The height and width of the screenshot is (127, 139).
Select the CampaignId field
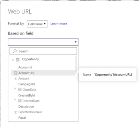click(x=26, y=84)
